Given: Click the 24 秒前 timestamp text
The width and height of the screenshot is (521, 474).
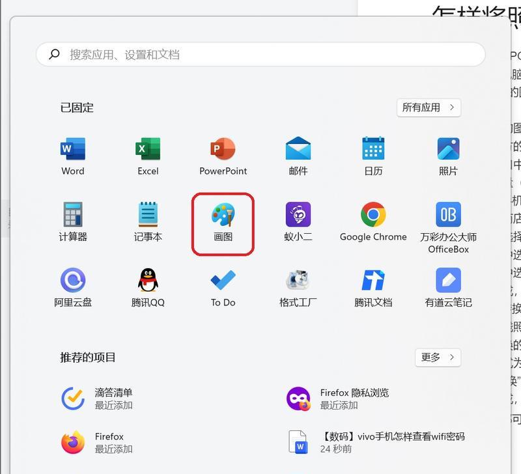Looking at the screenshot, I should point(336,449).
